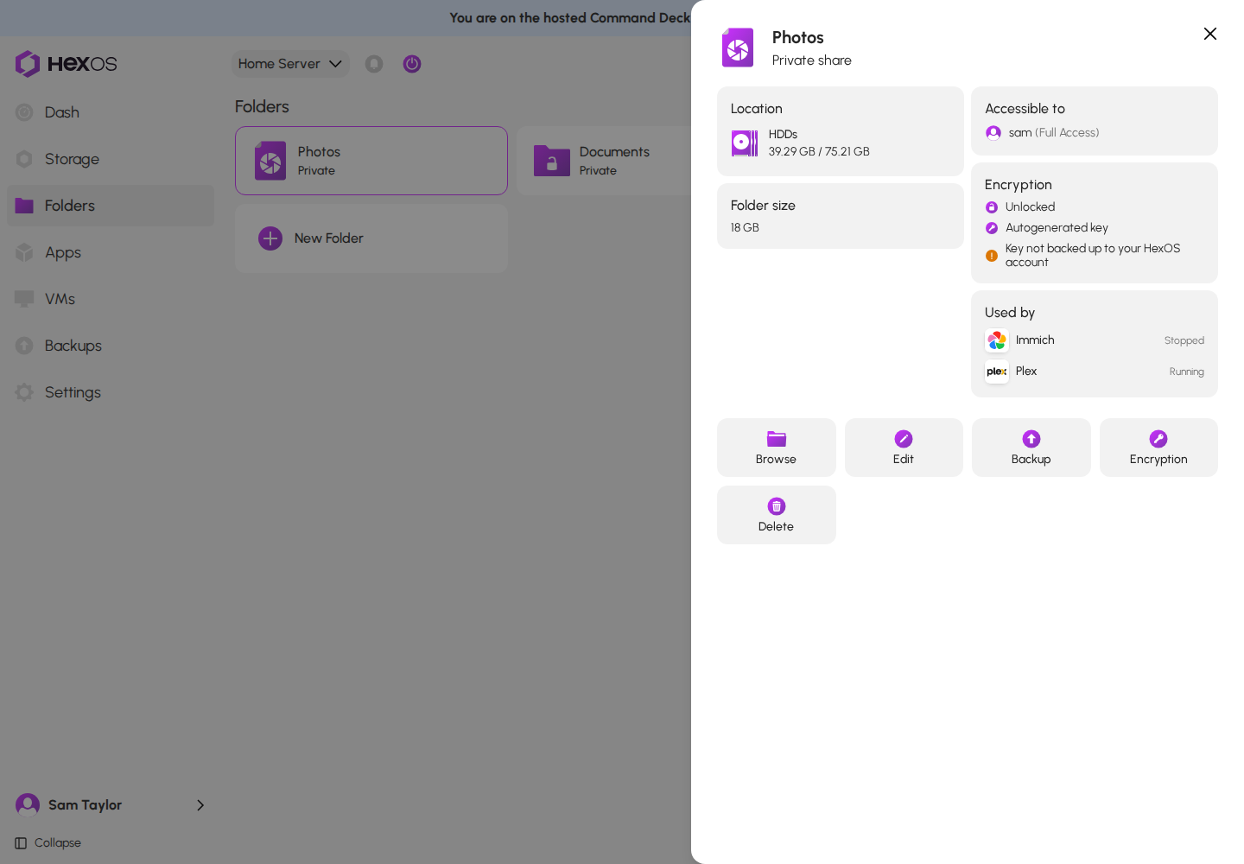Click the Edit pencil button
Screen dimensions: 1244x864
click(x=904, y=448)
